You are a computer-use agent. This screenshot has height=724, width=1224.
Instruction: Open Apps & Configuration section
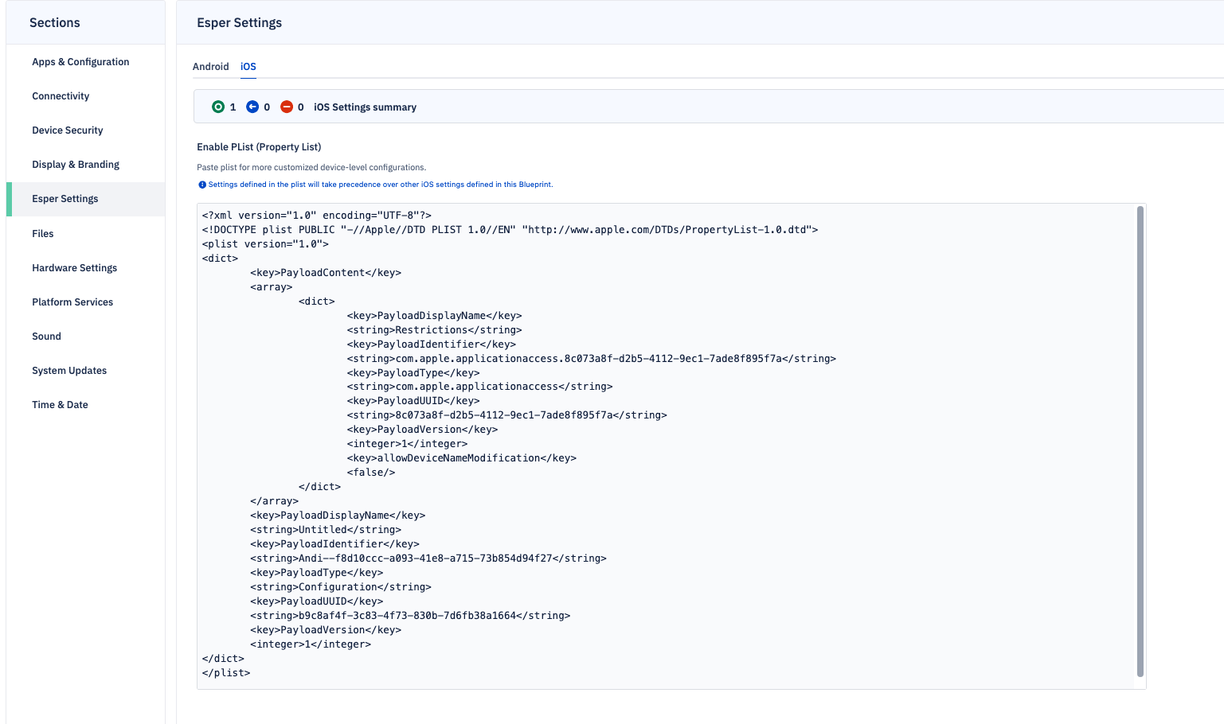[x=80, y=62]
